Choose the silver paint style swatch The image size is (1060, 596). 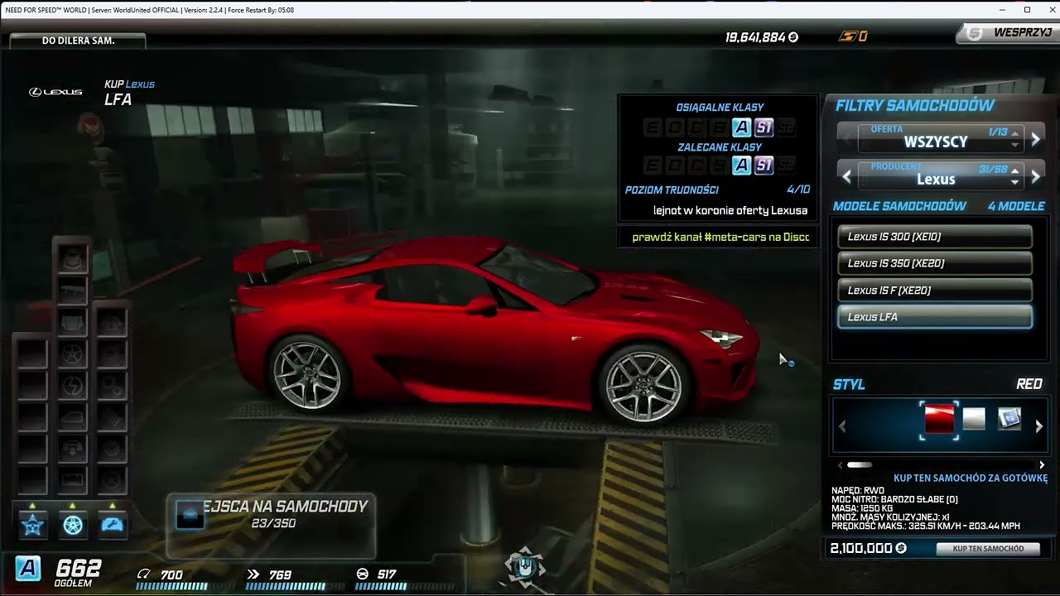pyautogui.click(x=974, y=419)
